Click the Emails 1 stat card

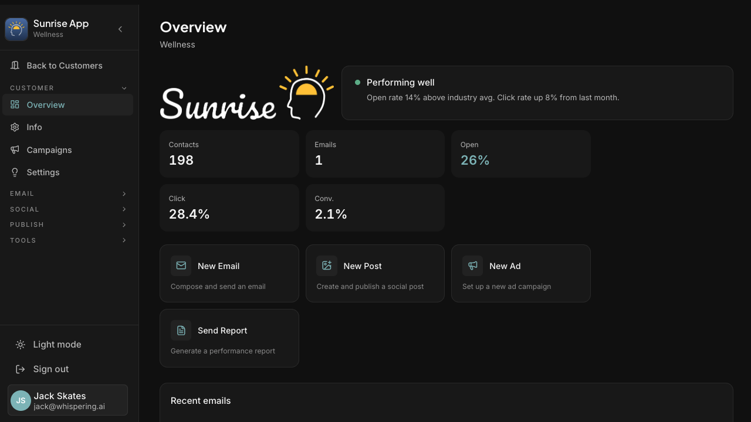coord(375,154)
